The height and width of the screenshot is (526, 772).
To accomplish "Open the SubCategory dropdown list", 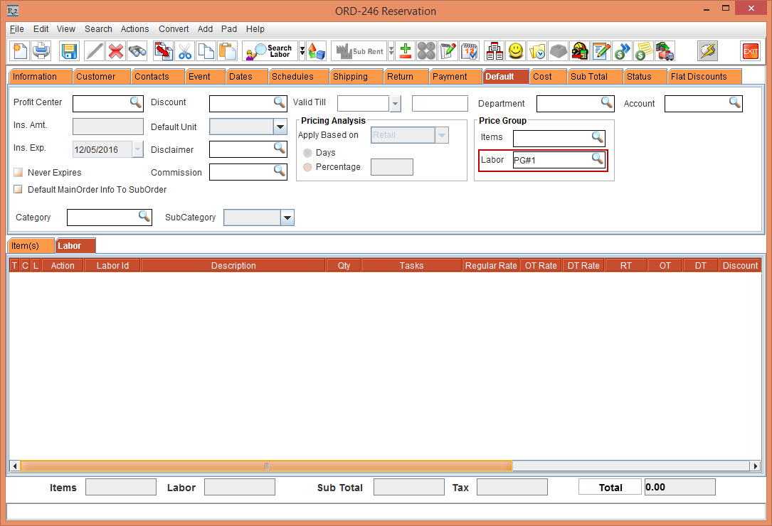I will (287, 218).
